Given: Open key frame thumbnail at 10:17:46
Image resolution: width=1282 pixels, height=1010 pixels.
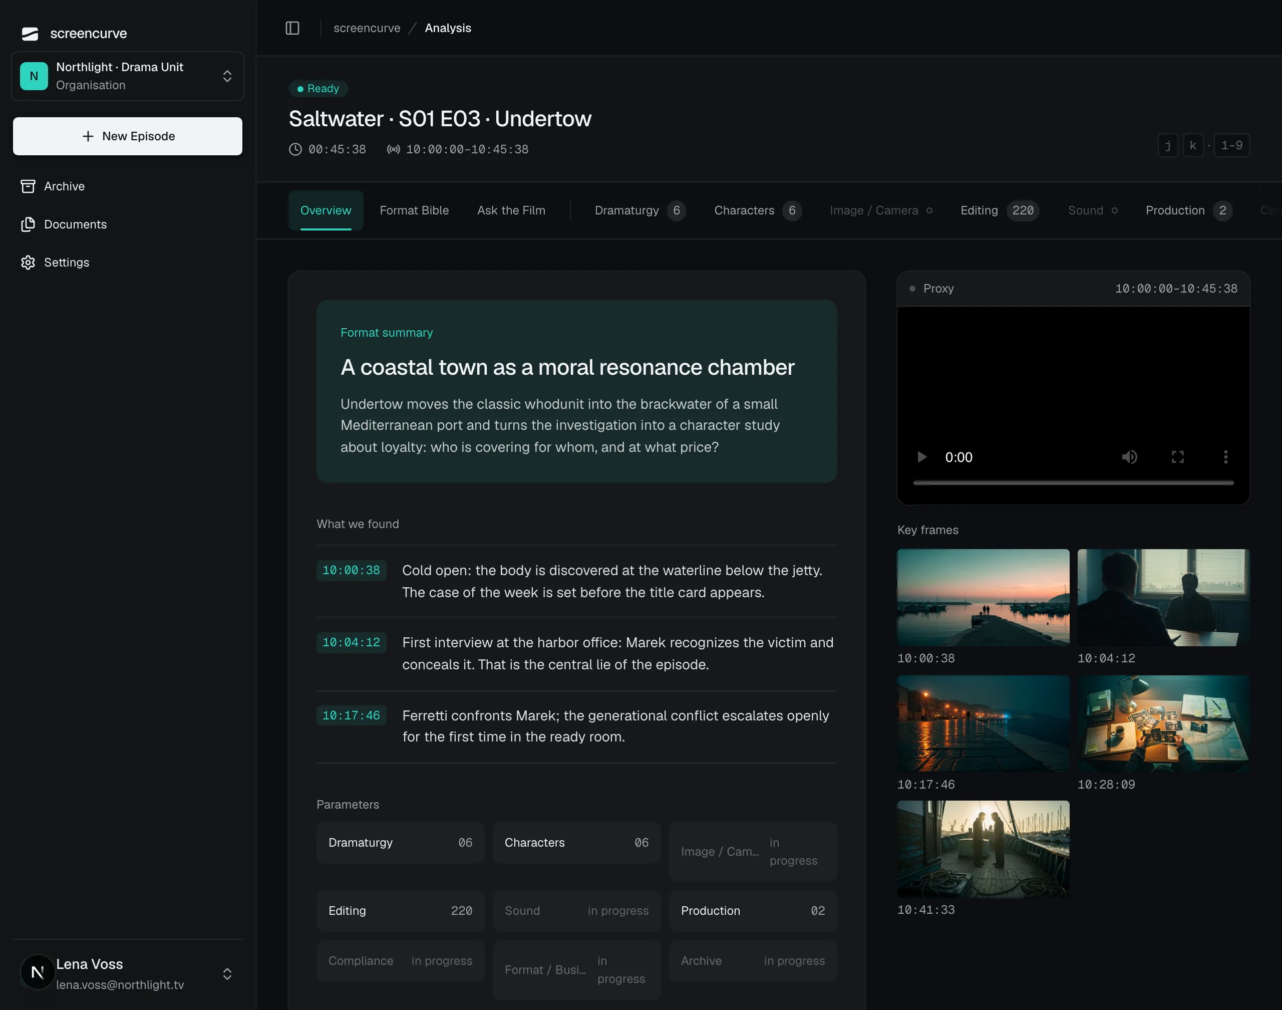Looking at the screenshot, I should [983, 724].
